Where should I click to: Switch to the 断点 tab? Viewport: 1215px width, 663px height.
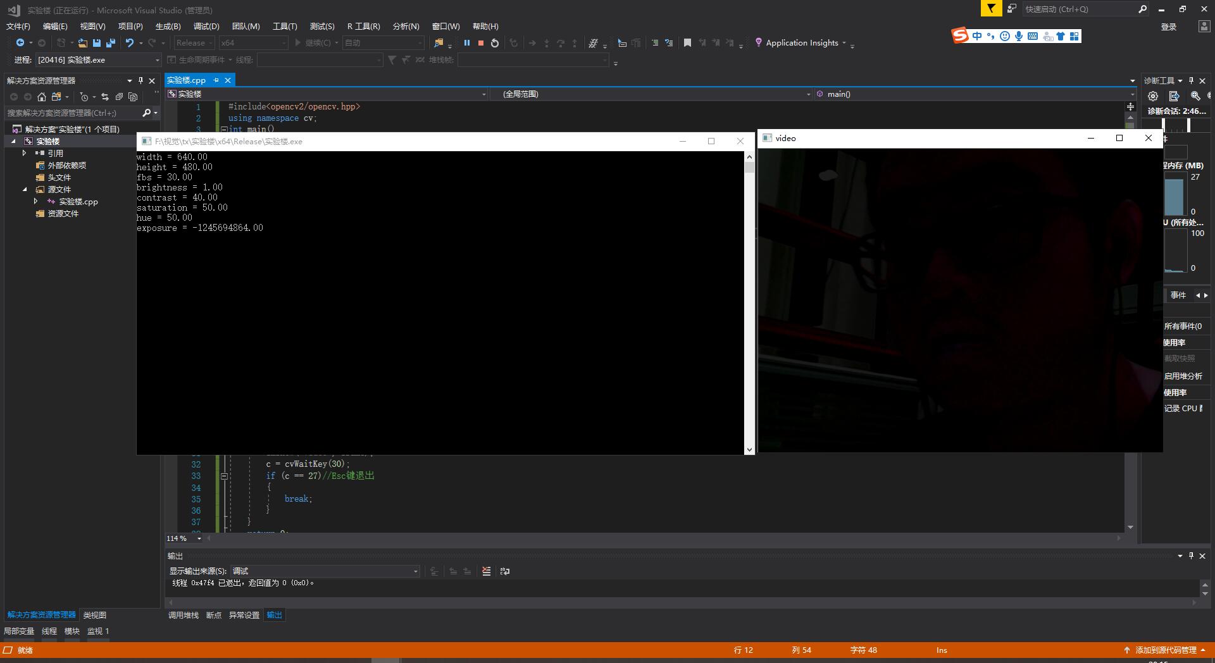[214, 615]
